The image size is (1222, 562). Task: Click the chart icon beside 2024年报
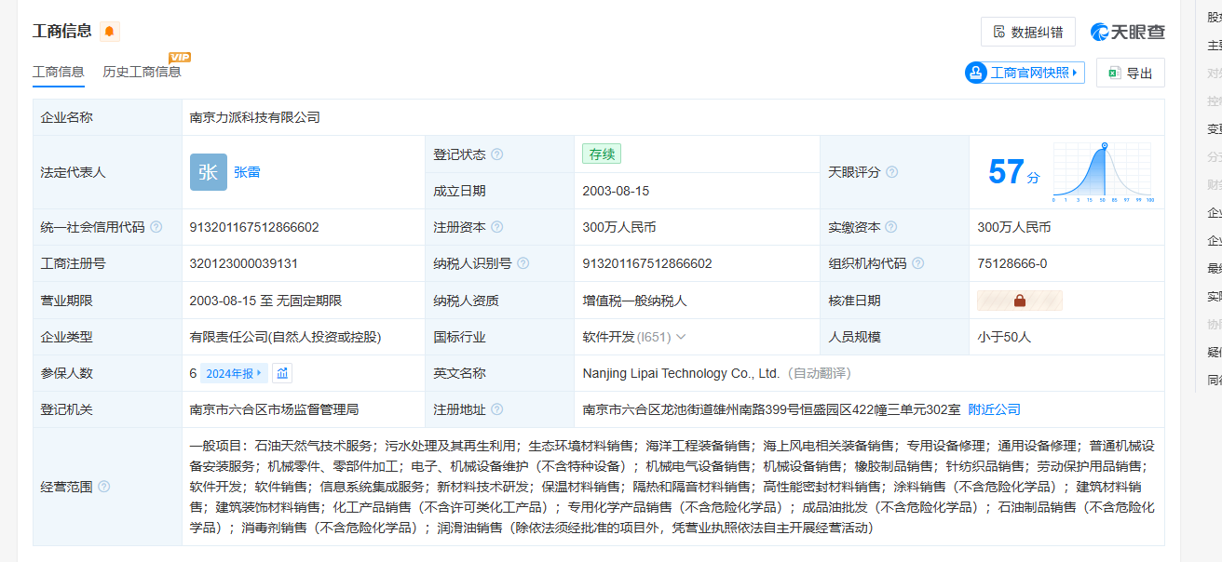click(x=282, y=373)
